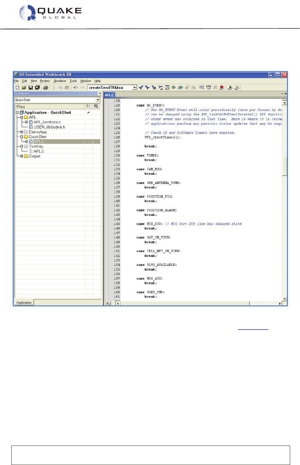Collapse the TurnKey group node
Viewport: 300px width, 465px height.
(x=22, y=147)
